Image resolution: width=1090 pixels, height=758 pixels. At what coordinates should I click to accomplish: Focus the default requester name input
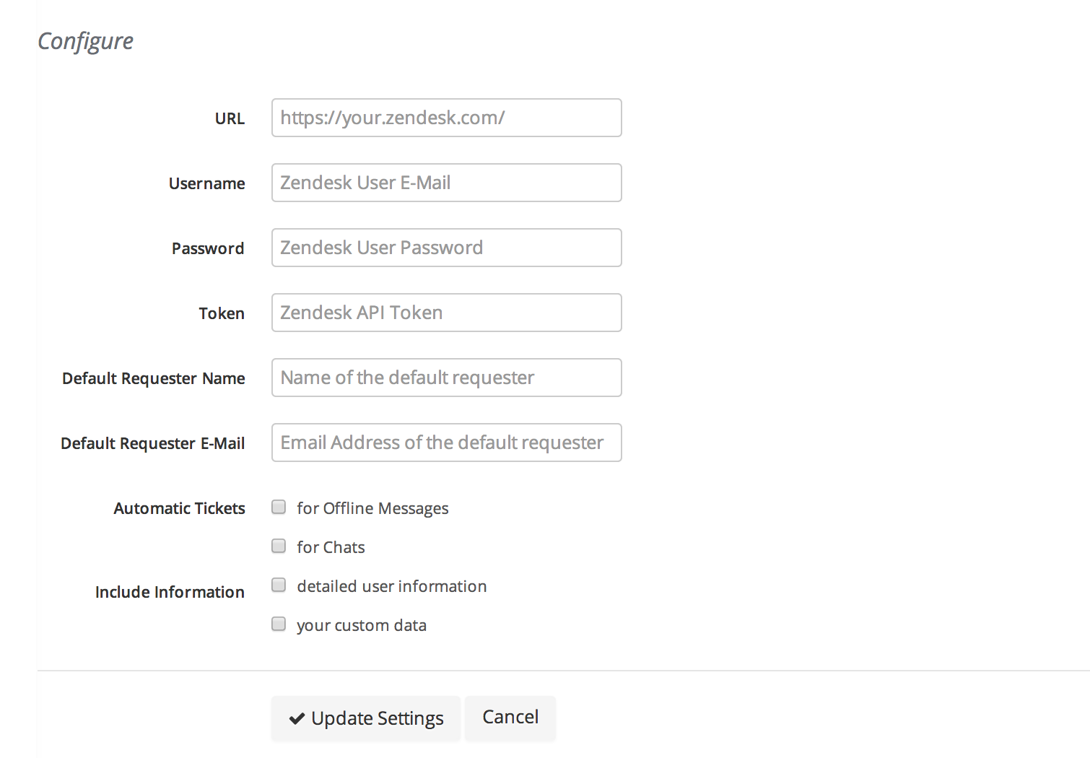447,378
